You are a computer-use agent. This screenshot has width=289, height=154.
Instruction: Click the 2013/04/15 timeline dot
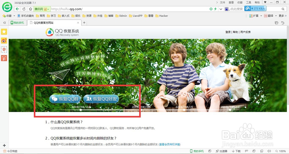point(184,110)
